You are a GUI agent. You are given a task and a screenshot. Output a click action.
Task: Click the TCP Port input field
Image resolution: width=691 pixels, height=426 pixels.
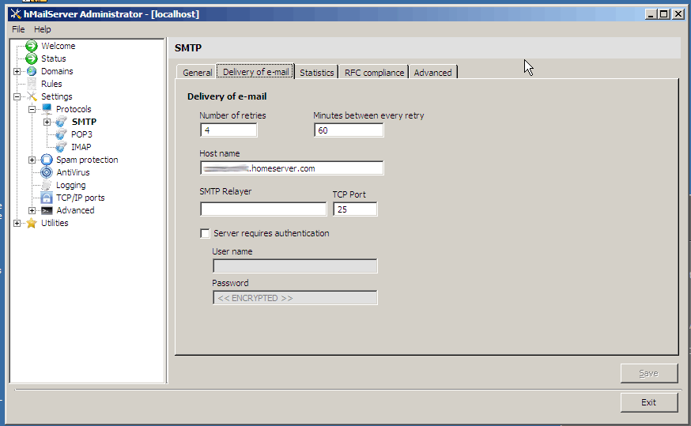355,209
